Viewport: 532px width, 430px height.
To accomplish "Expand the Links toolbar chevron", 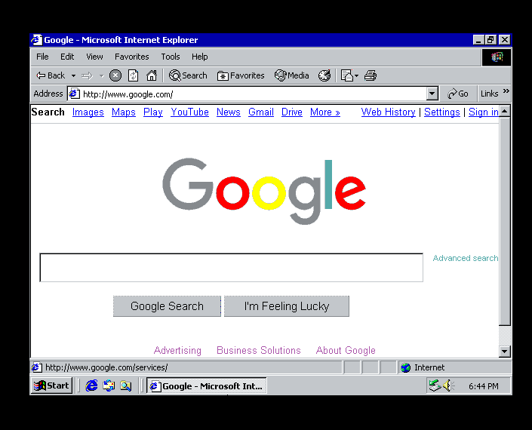I will click(506, 91).
